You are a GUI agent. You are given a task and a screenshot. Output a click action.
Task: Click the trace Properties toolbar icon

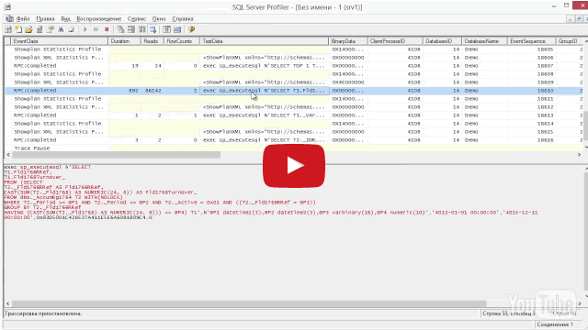(50, 29)
